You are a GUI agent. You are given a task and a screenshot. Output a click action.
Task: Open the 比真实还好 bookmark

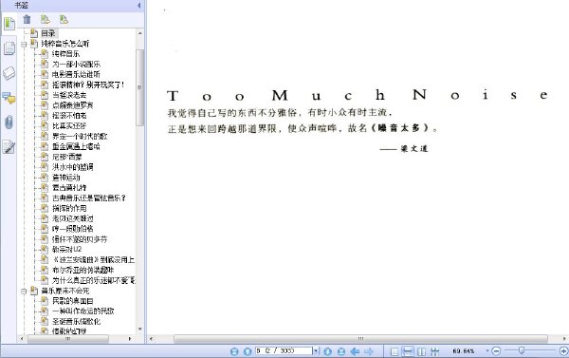(69, 125)
